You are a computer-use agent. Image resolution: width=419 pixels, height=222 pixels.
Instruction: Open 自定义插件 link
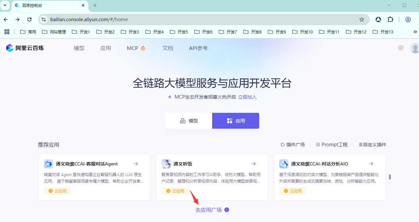pyautogui.click(x=372, y=145)
